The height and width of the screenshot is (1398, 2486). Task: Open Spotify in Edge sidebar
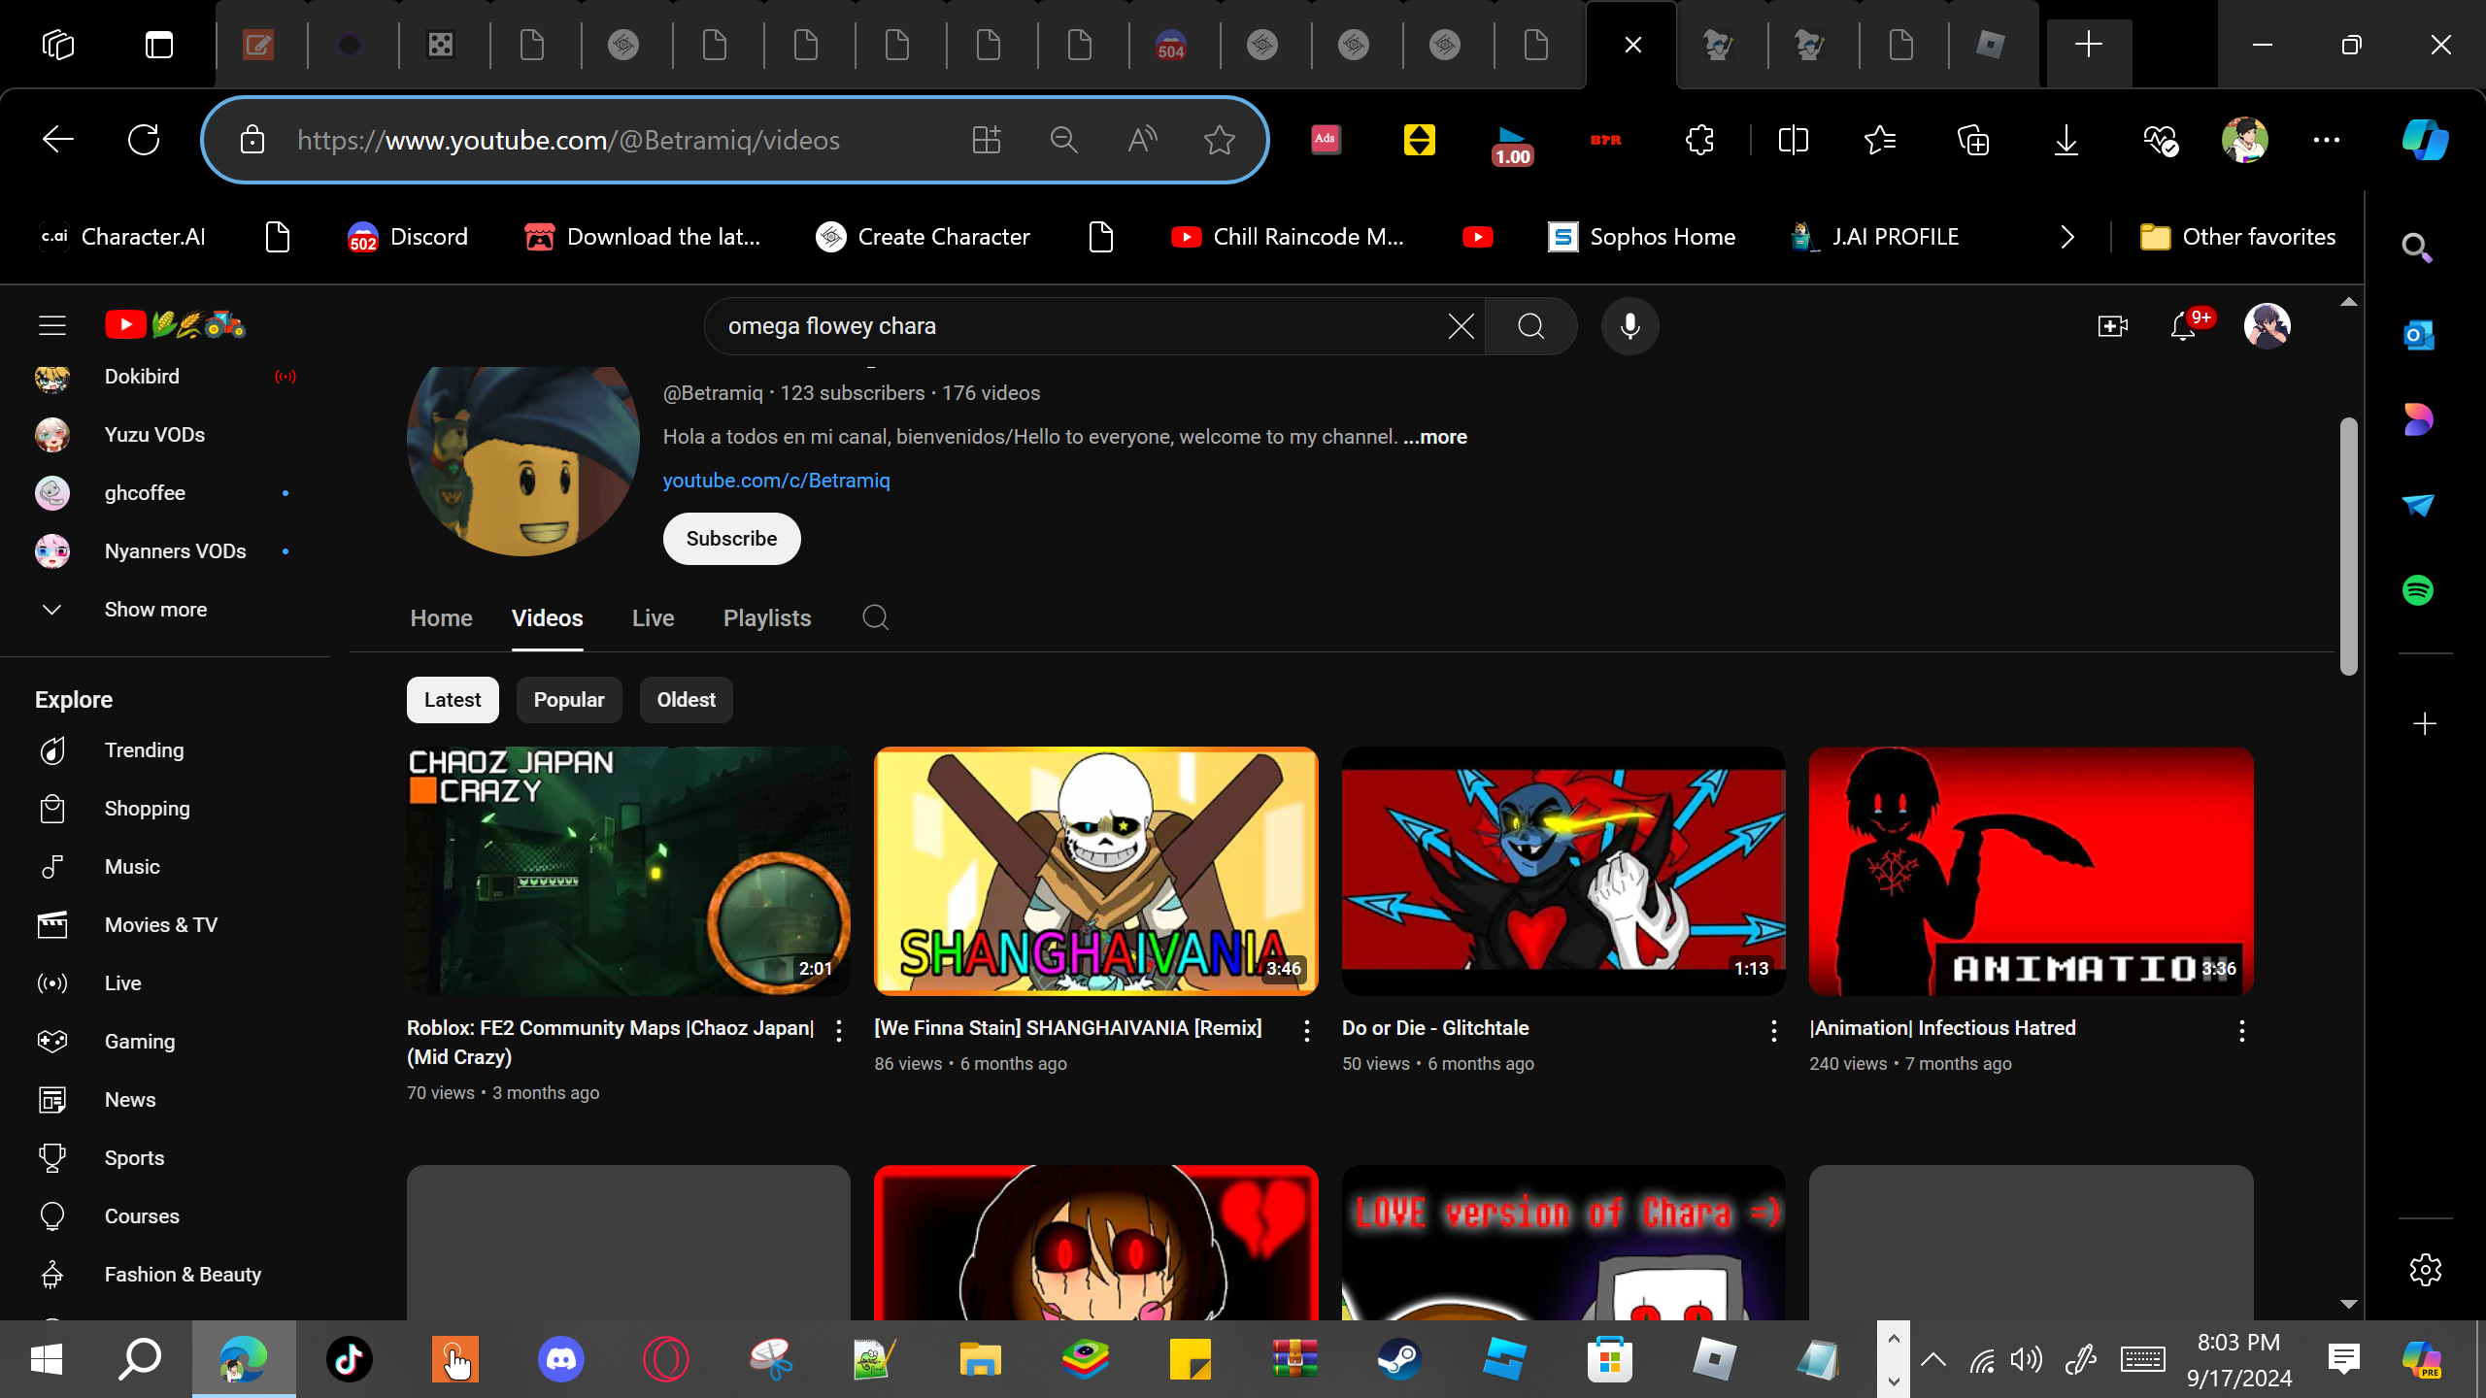(x=2418, y=590)
